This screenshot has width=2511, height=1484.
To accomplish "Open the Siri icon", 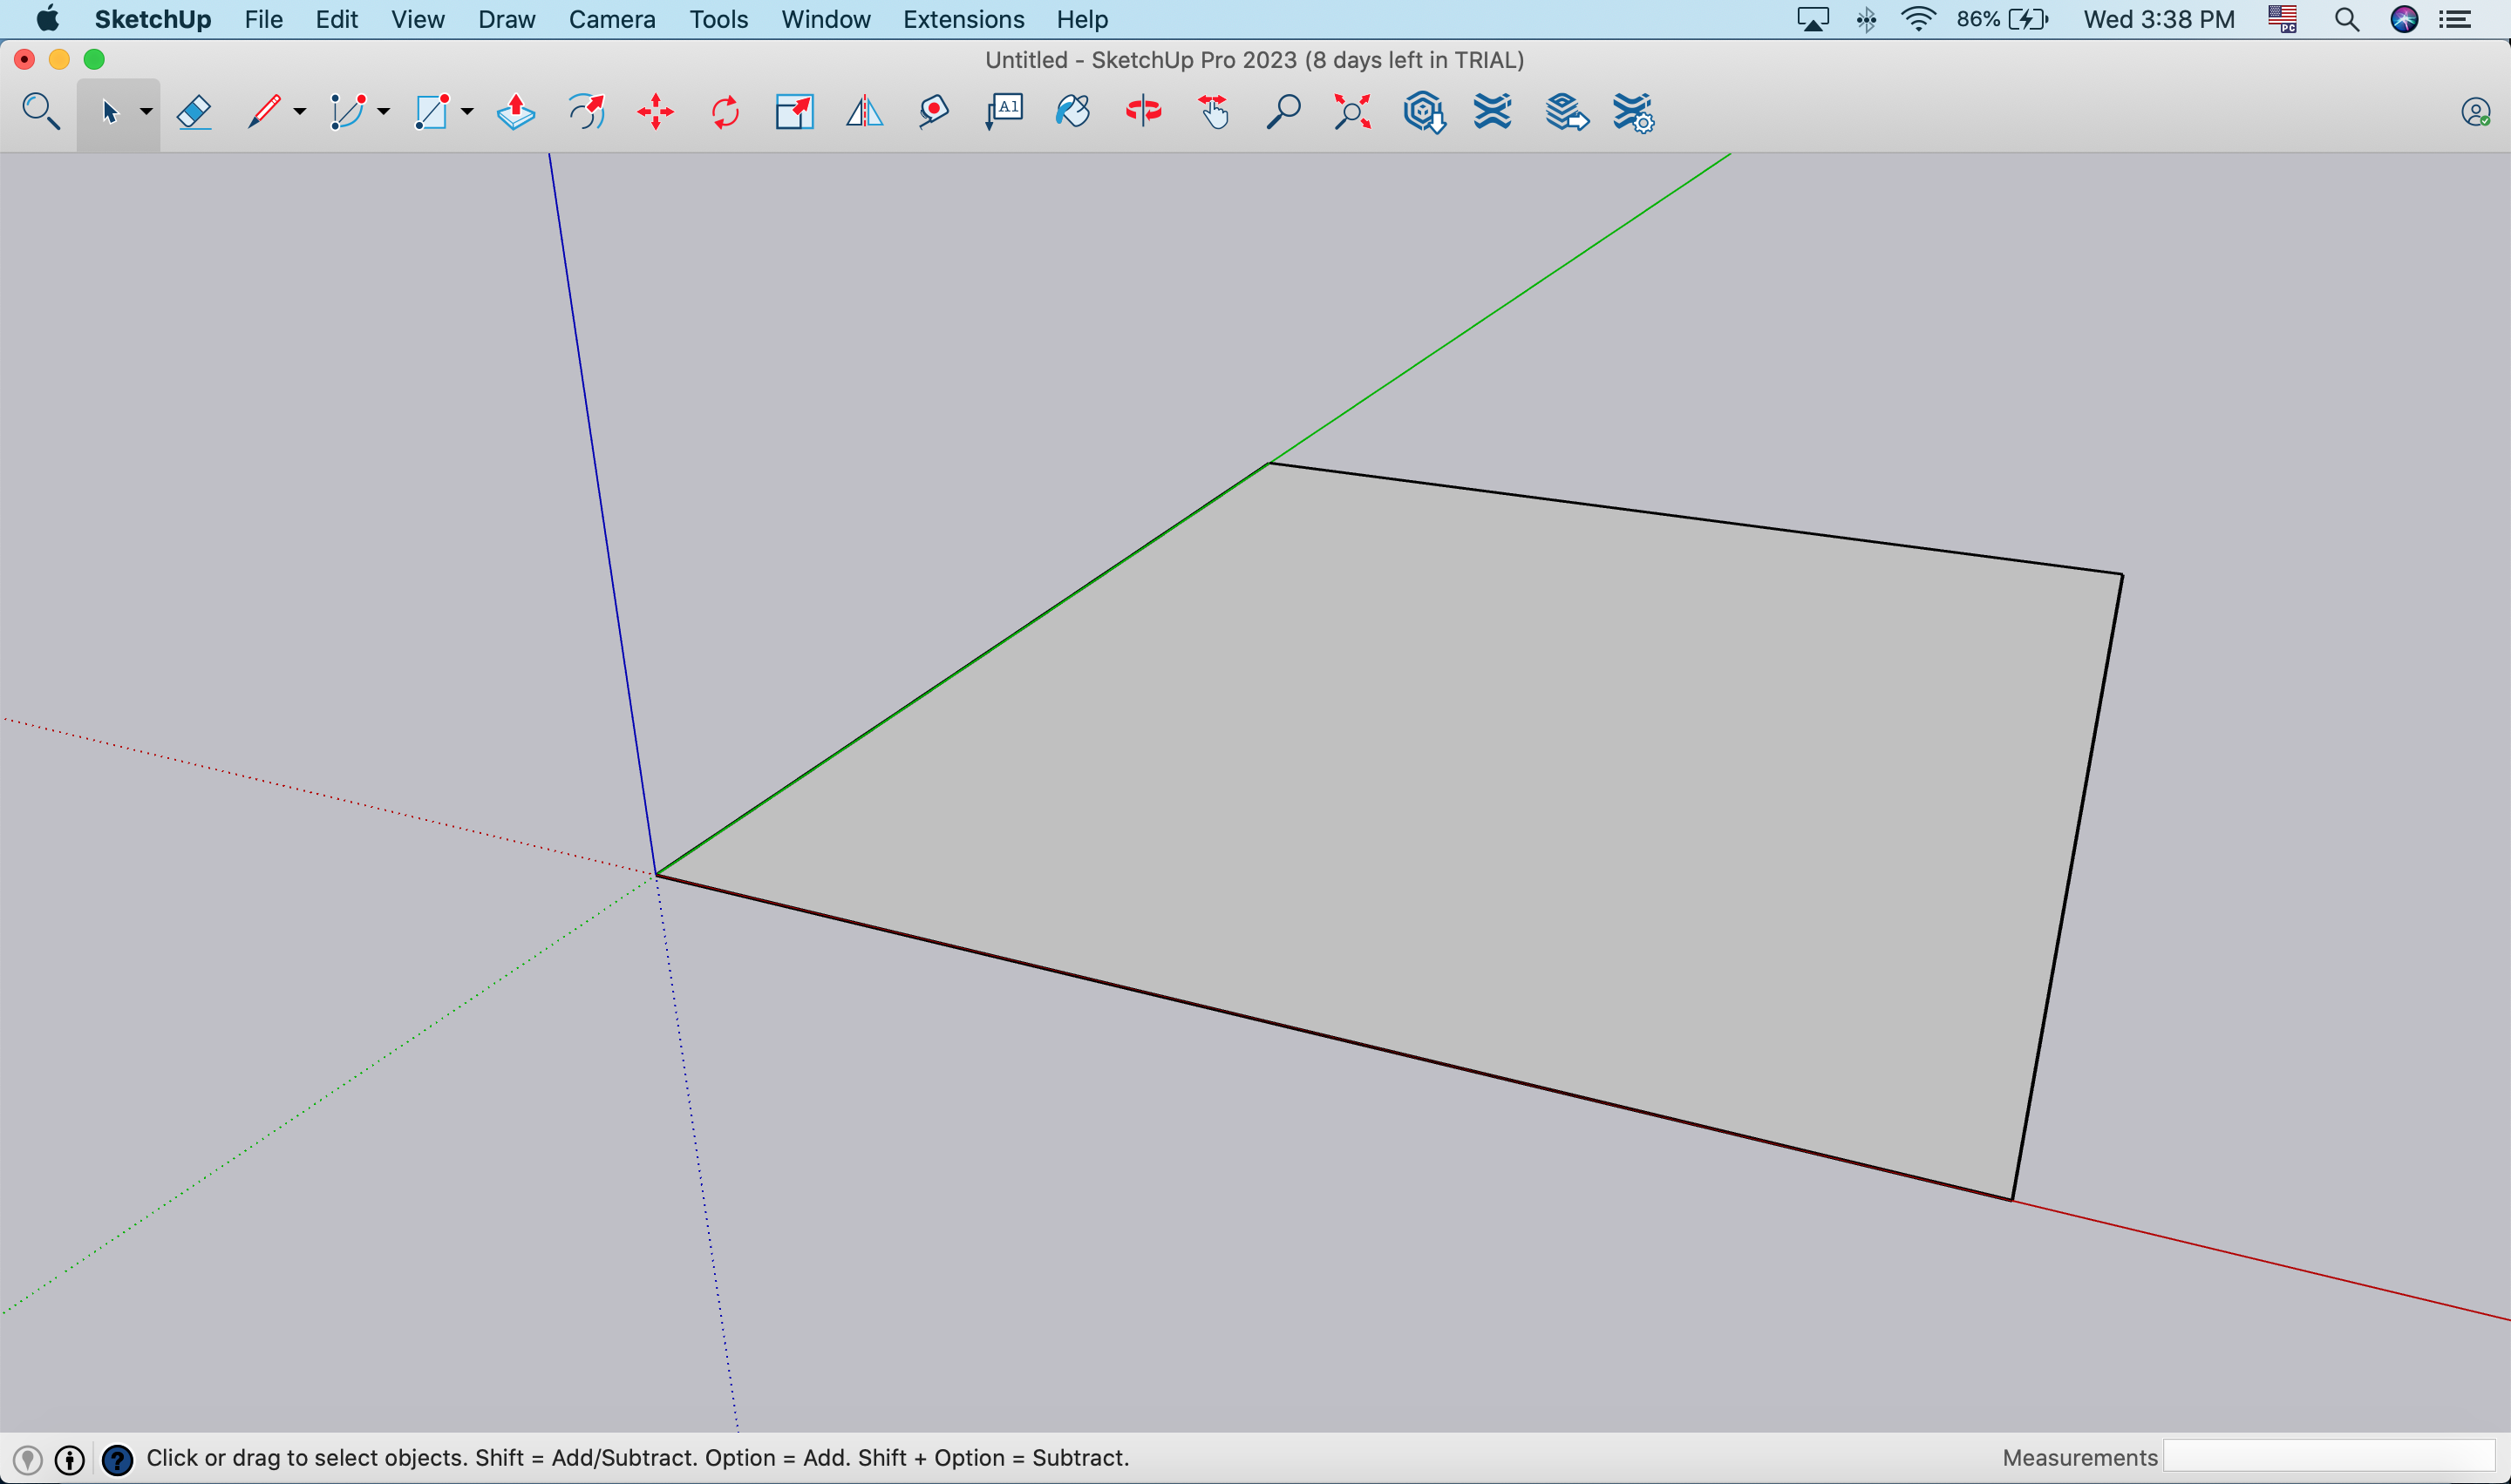I will click(2405, 19).
